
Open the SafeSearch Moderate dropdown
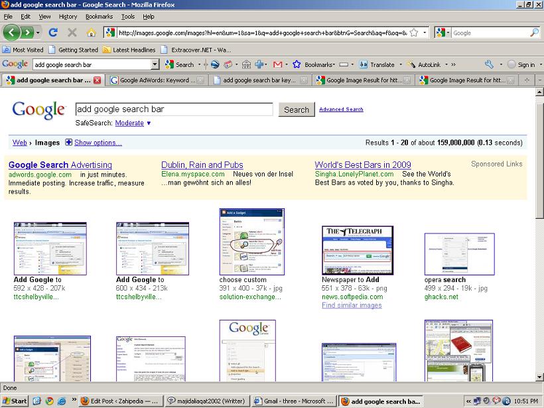point(149,123)
